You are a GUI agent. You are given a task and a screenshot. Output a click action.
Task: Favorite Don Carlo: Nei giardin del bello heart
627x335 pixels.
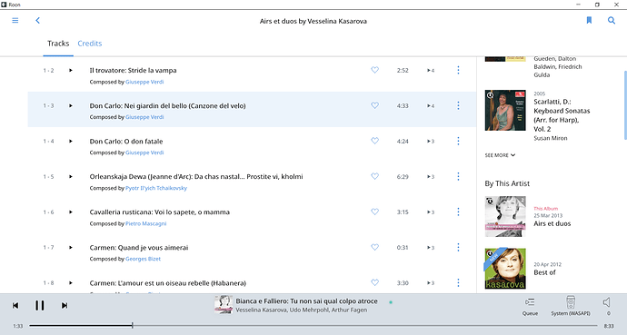pos(374,105)
